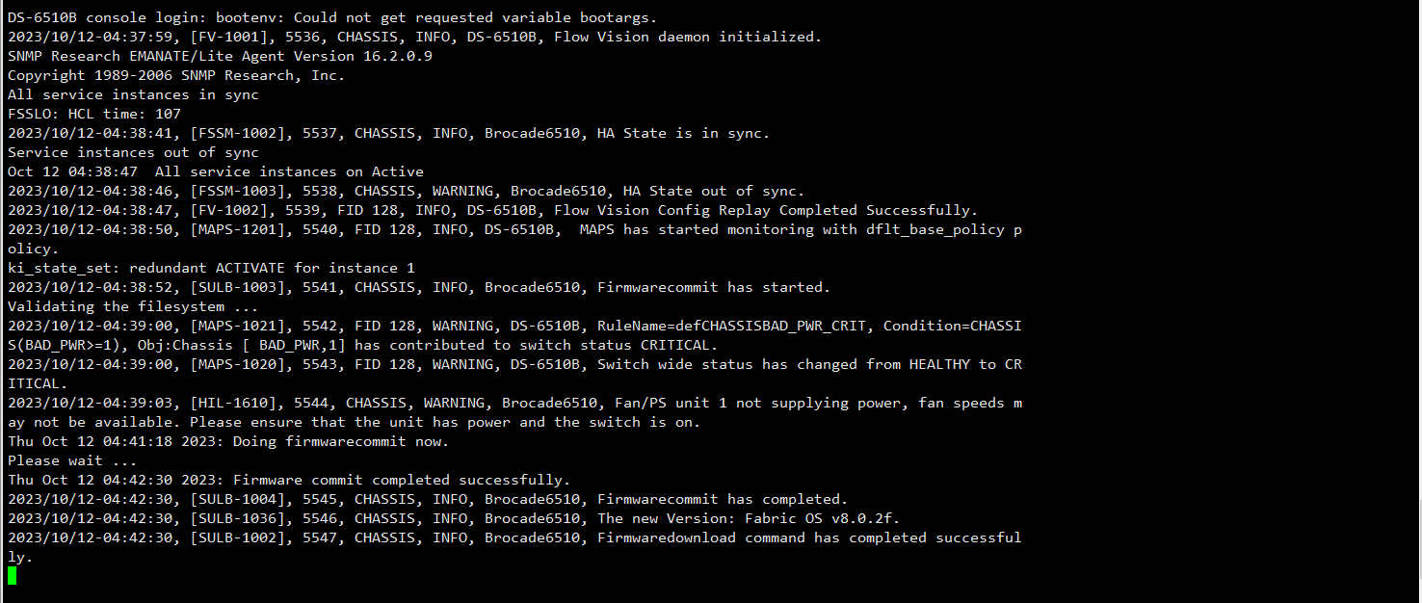
Task: Click the [HIL-1610] Fan/PS unit warning
Action: click(515, 412)
